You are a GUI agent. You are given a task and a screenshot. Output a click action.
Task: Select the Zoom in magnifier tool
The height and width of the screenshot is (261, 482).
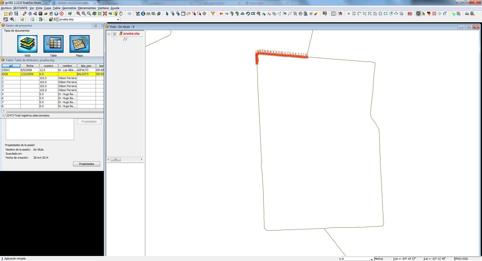[x=84, y=14]
